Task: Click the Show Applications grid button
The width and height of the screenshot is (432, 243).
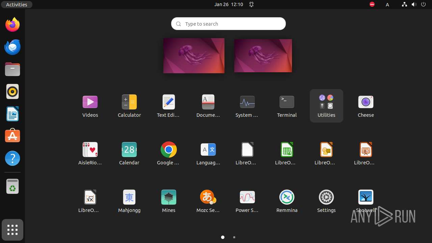Action: pyautogui.click(x=12, y=230)
